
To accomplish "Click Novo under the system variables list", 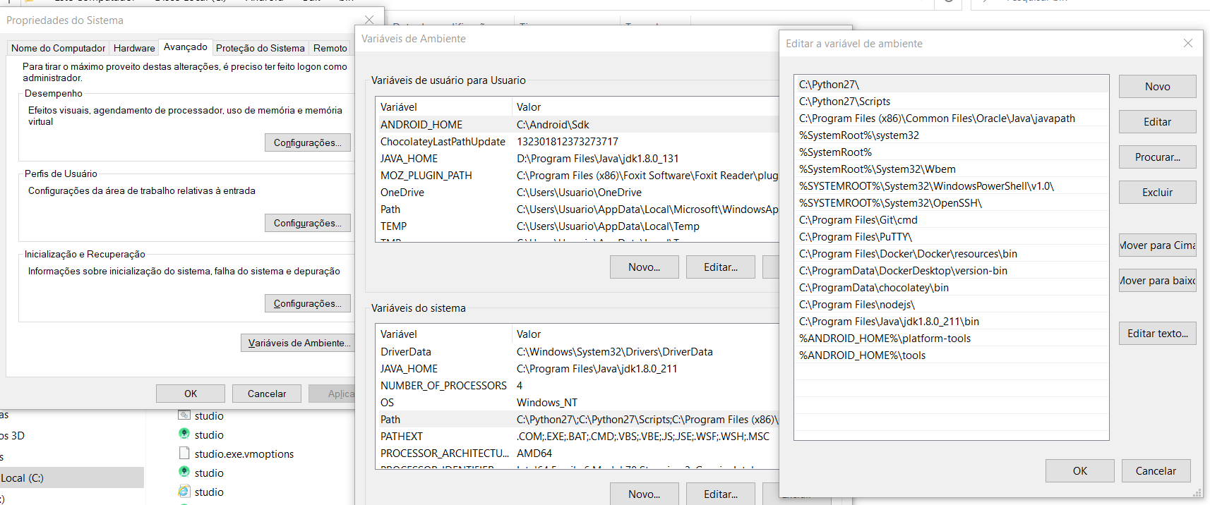I will tap(645, 494).
